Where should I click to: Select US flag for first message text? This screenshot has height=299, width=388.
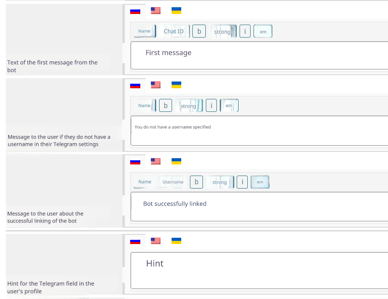point(155,11)
